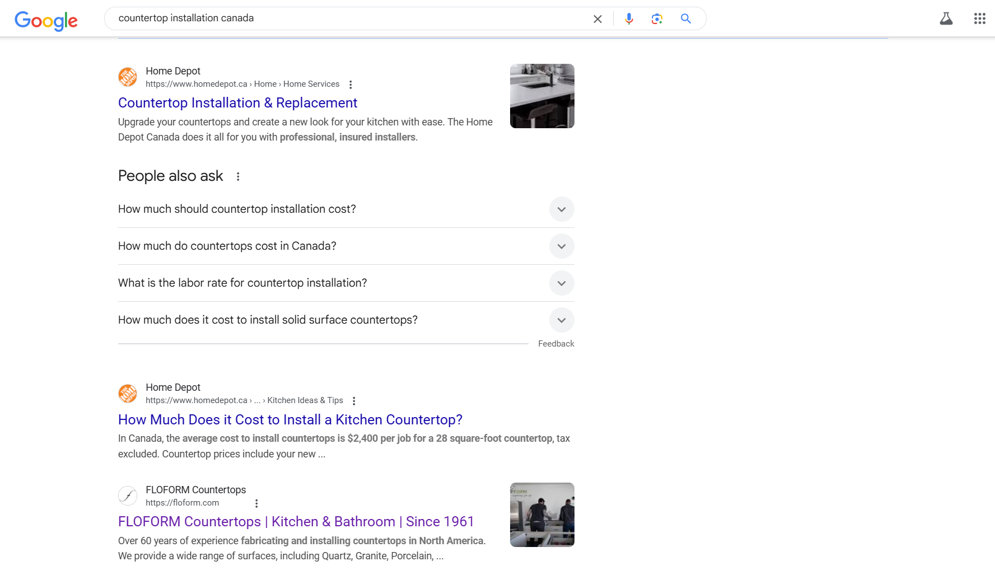The height and width of the screenshot is (575, 995).
Task: Click the Home Depot kitchen countertop thumbnail
Action: tap(541, 96)
